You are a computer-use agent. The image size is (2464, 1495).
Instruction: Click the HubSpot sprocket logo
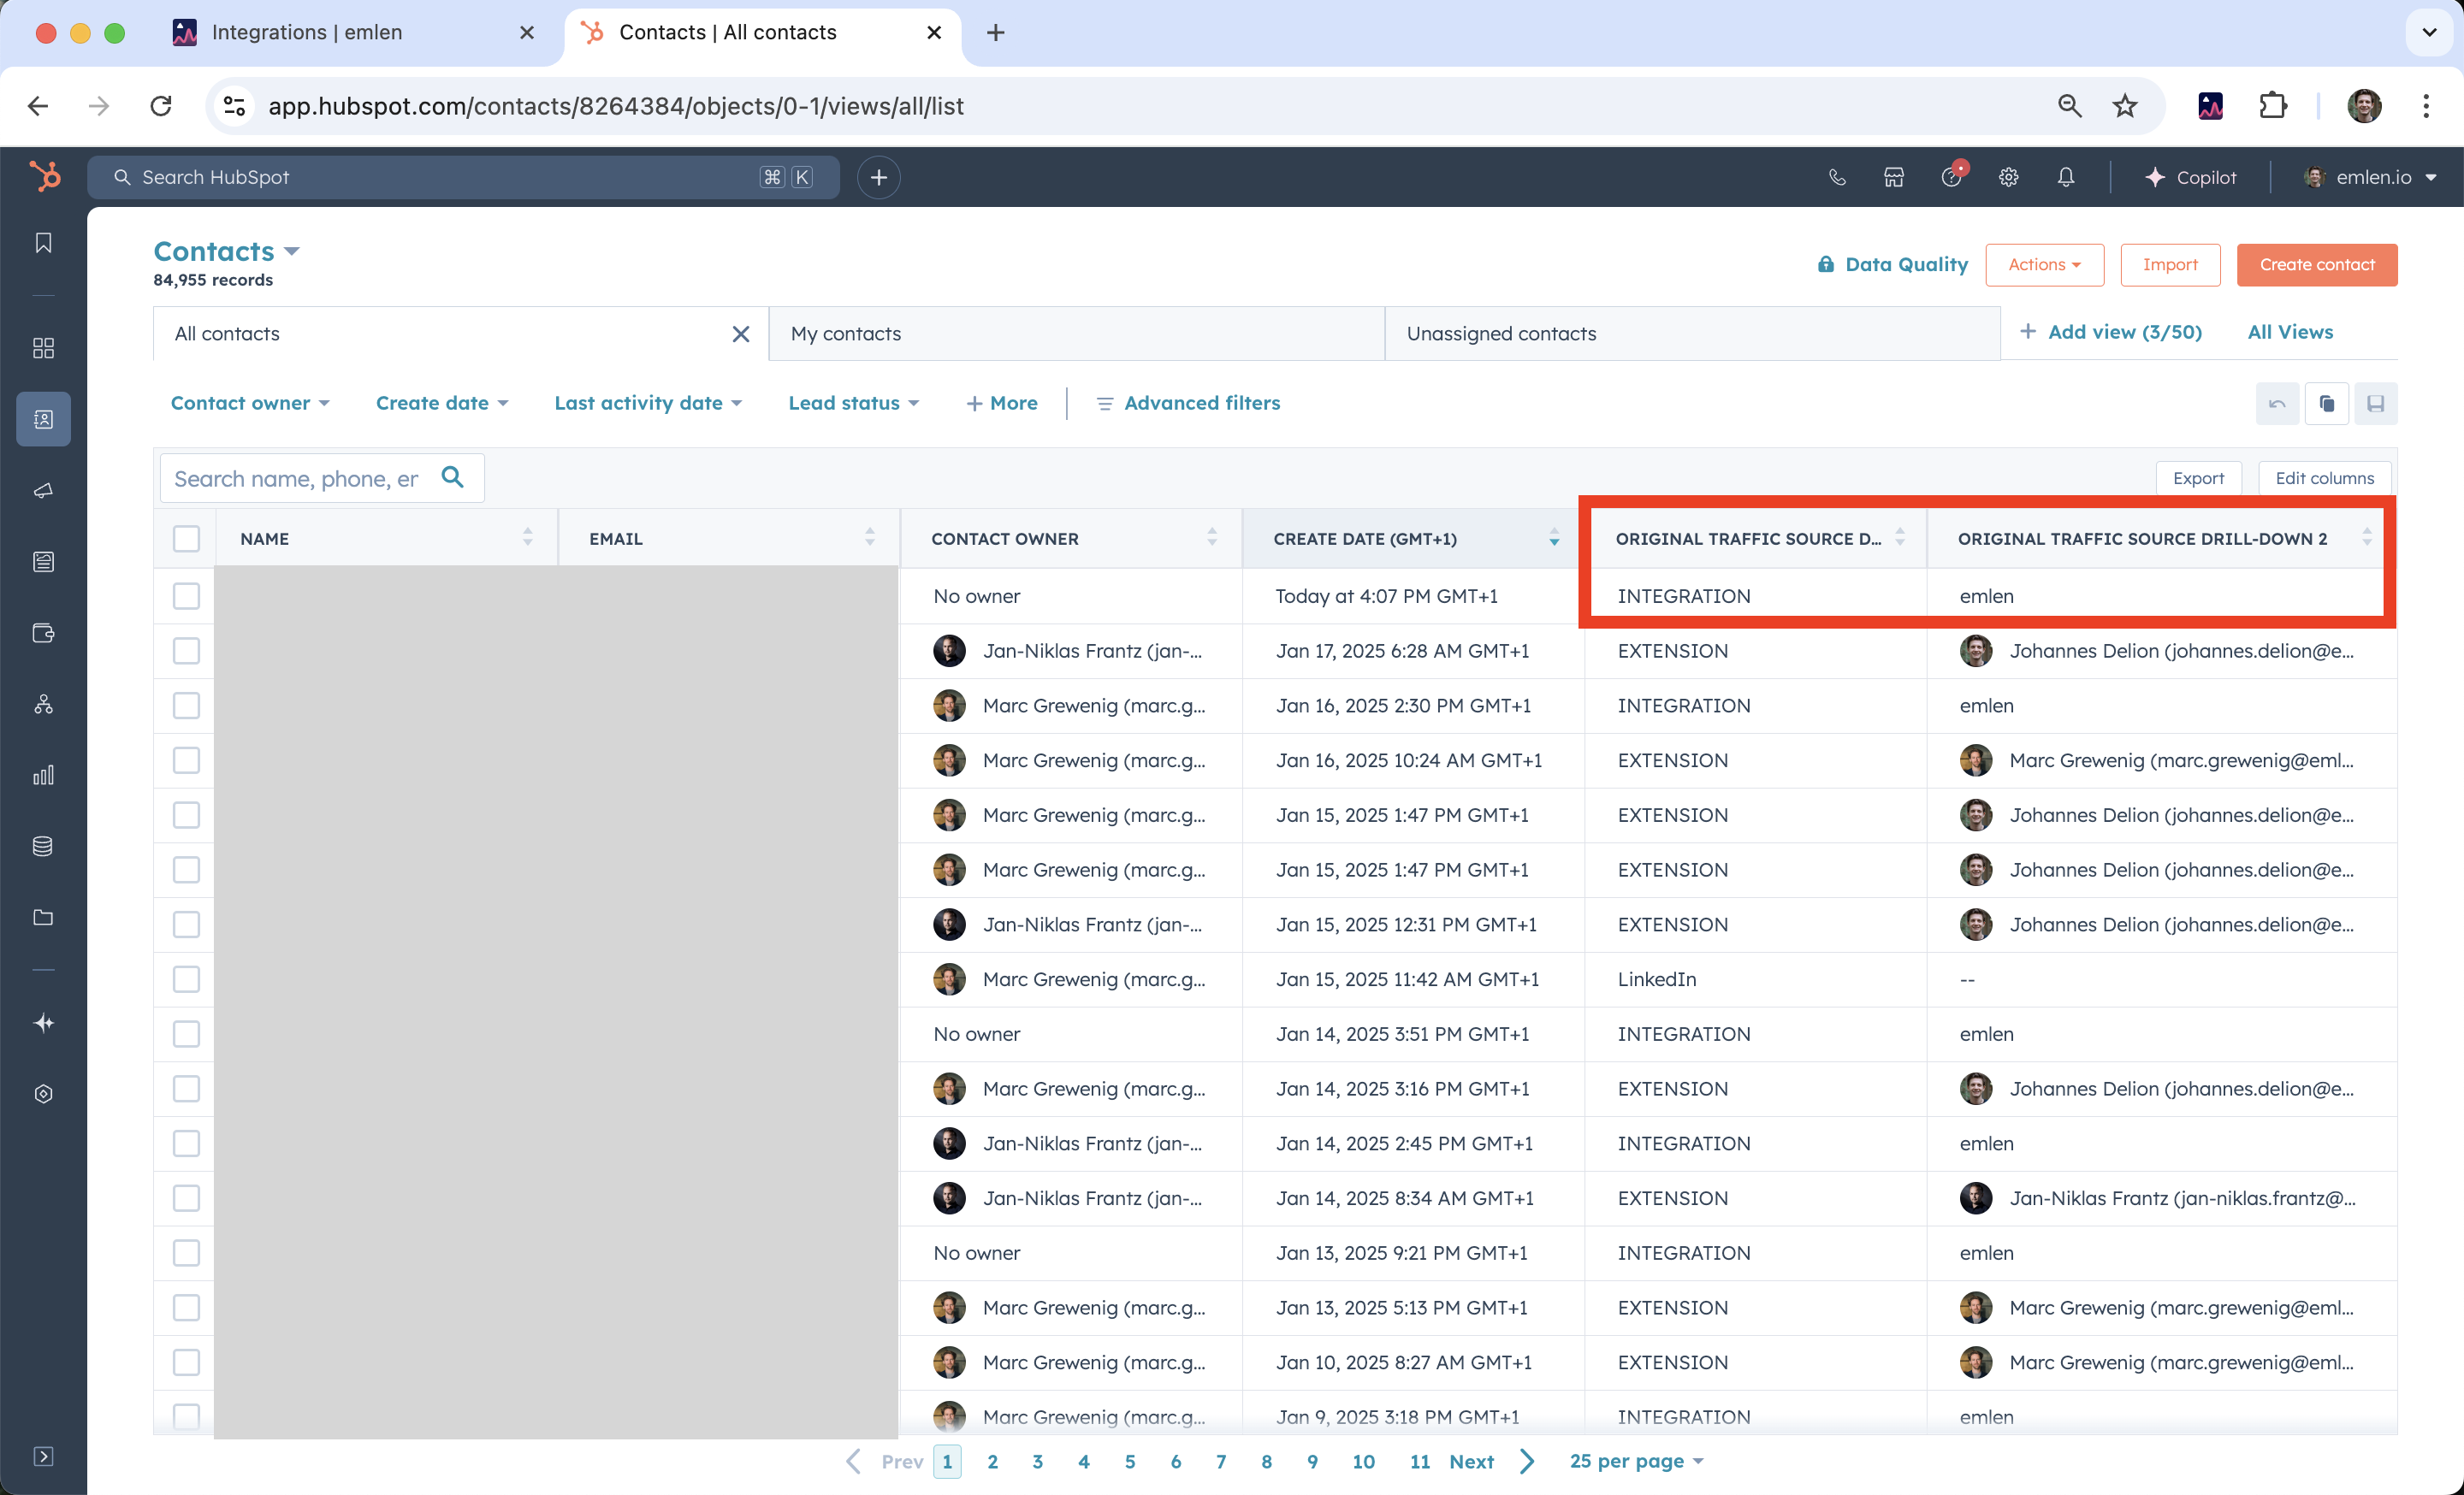tap(44, 177)
